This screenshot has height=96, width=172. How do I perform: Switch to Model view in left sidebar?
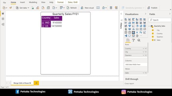[x=3, y=24]
